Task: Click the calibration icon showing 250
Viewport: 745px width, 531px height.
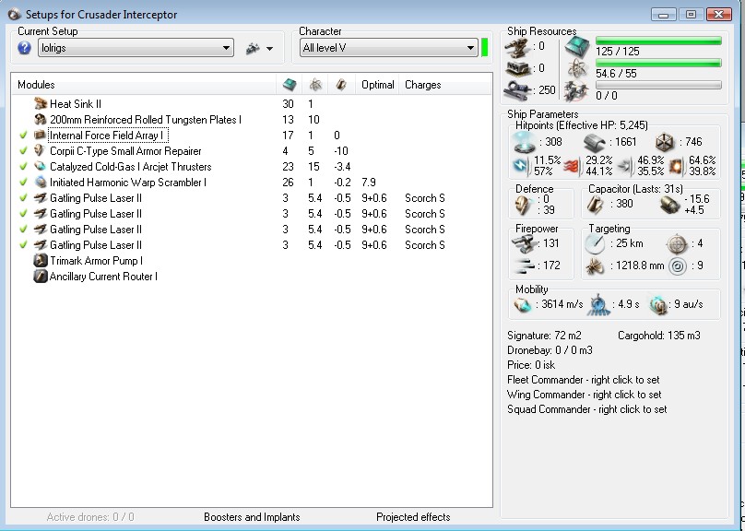Action: pyautogui.click(x=517, y=89)
